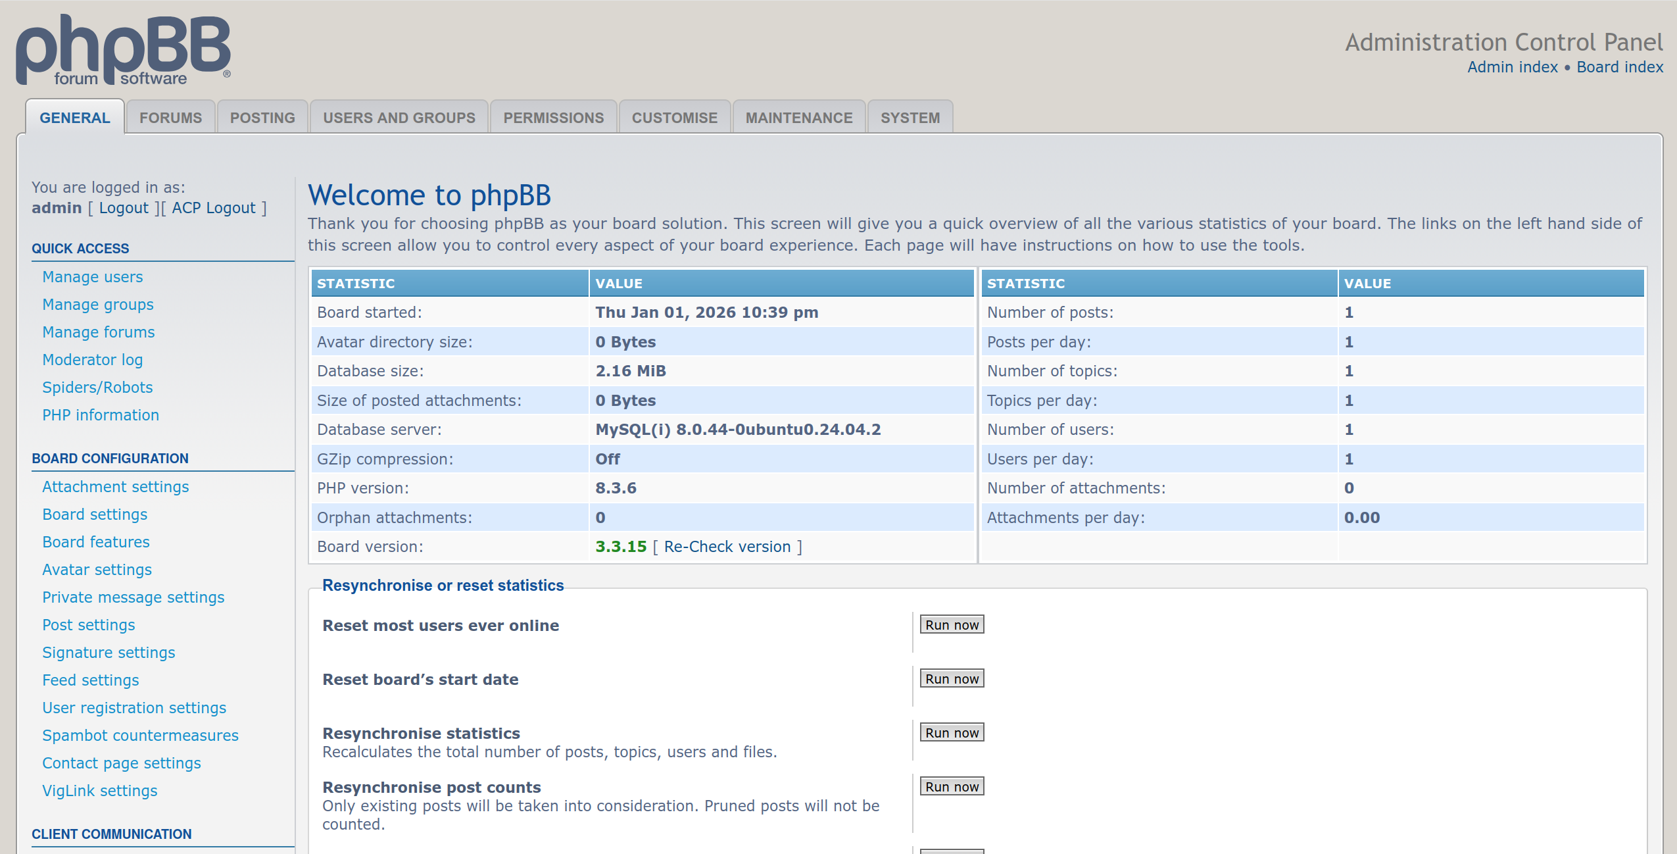Select the Permissions tab
Viewport: 1677px width, 854px height.
(553, 118)
